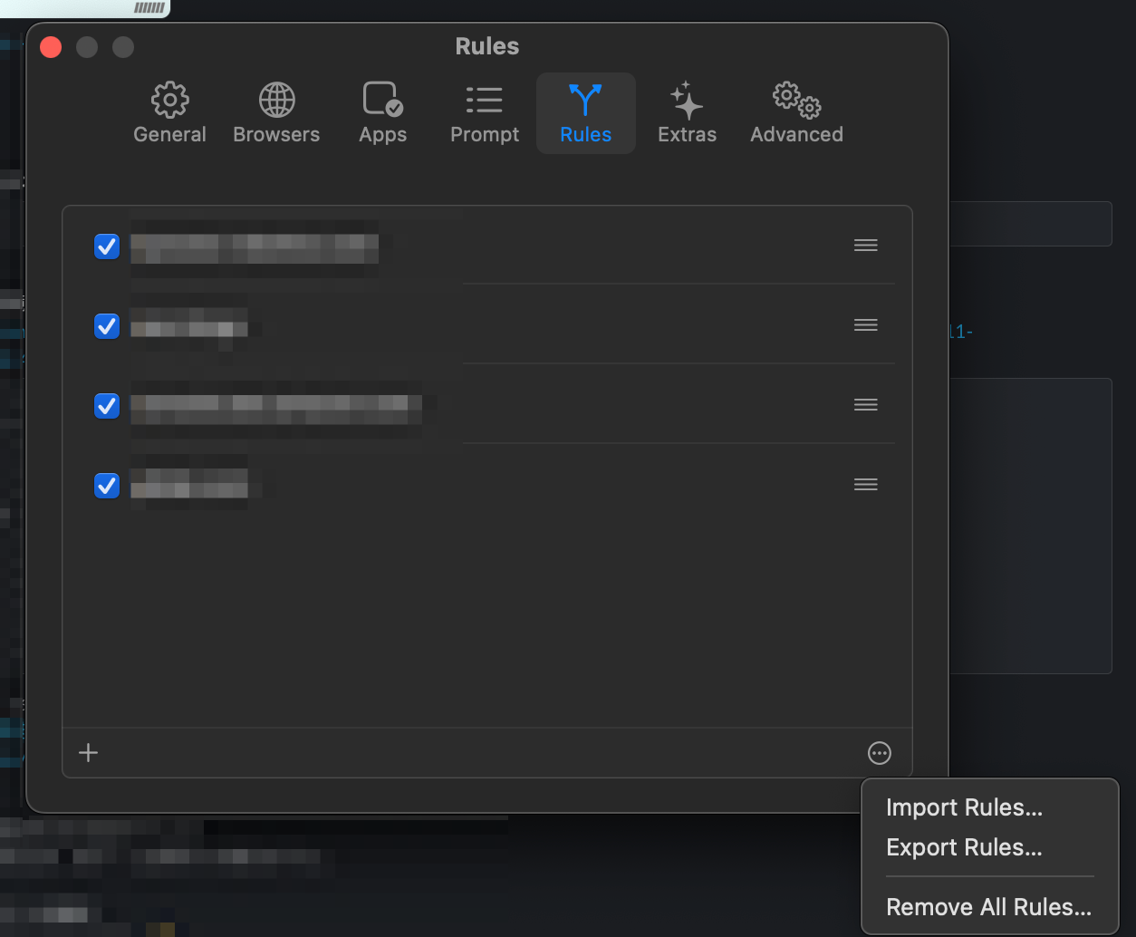Image resolution: width=1136 pixels, height=937 pixels.
Task: Choose Import Rules… from the menu
Action: pyautogui.click(x=964, y=807)
